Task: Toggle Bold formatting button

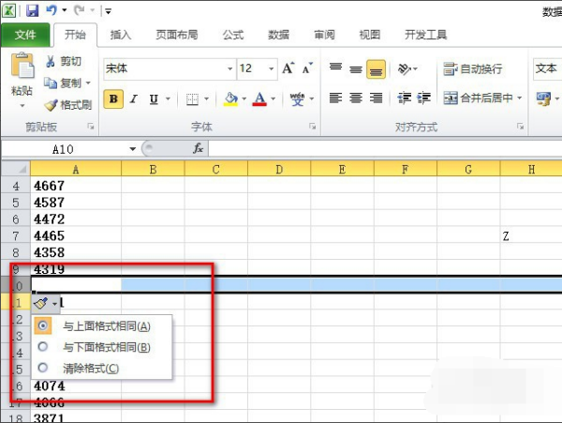Action: point(113,98)
